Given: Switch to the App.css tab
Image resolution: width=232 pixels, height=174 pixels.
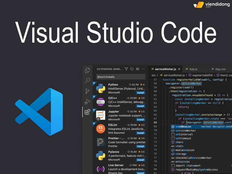Looking at the screenshot, I should (x=220, y=69).
